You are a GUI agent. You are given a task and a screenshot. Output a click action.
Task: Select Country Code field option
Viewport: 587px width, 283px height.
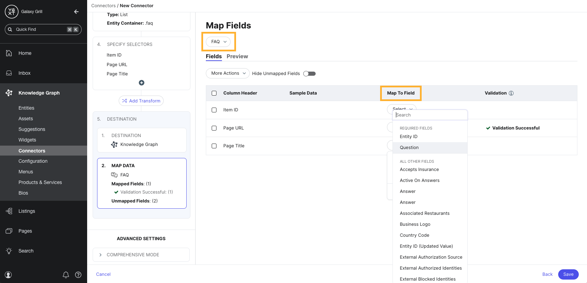[x=430, y=235]
